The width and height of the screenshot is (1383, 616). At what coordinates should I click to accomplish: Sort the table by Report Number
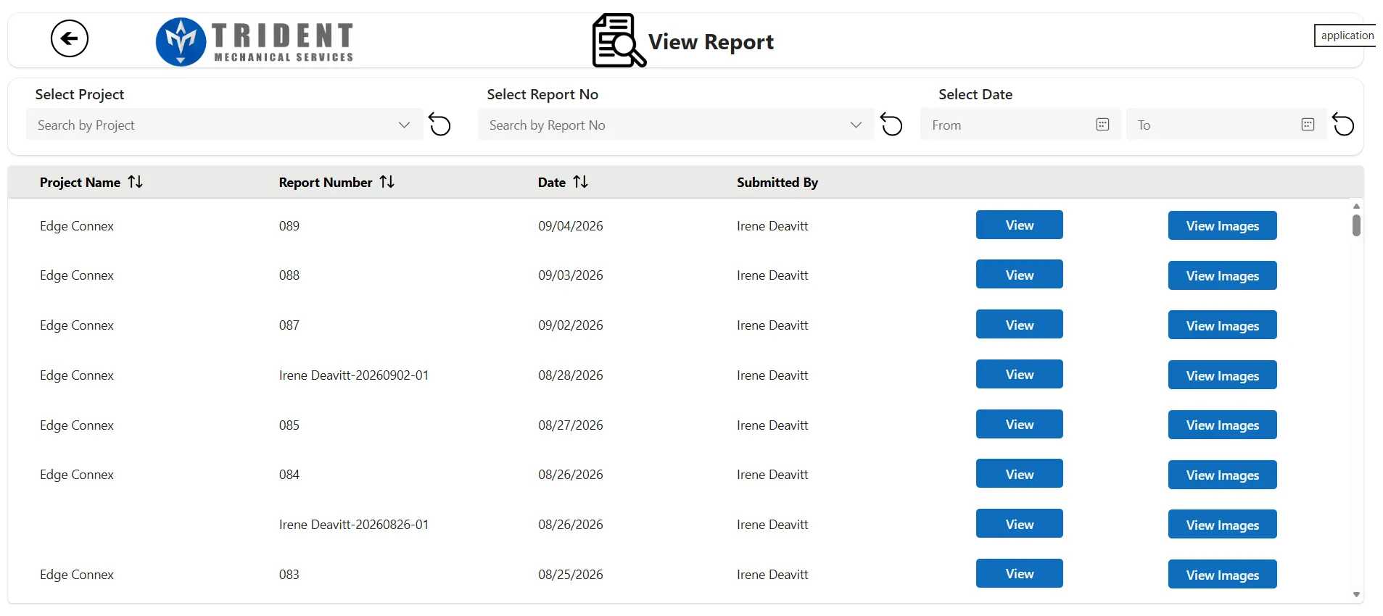(x=387, y=182)
